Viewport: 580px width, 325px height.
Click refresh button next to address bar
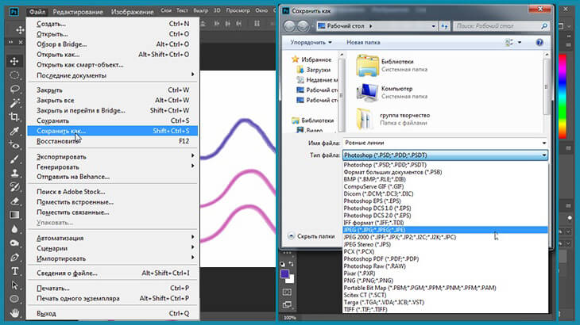tap(444, 26)
